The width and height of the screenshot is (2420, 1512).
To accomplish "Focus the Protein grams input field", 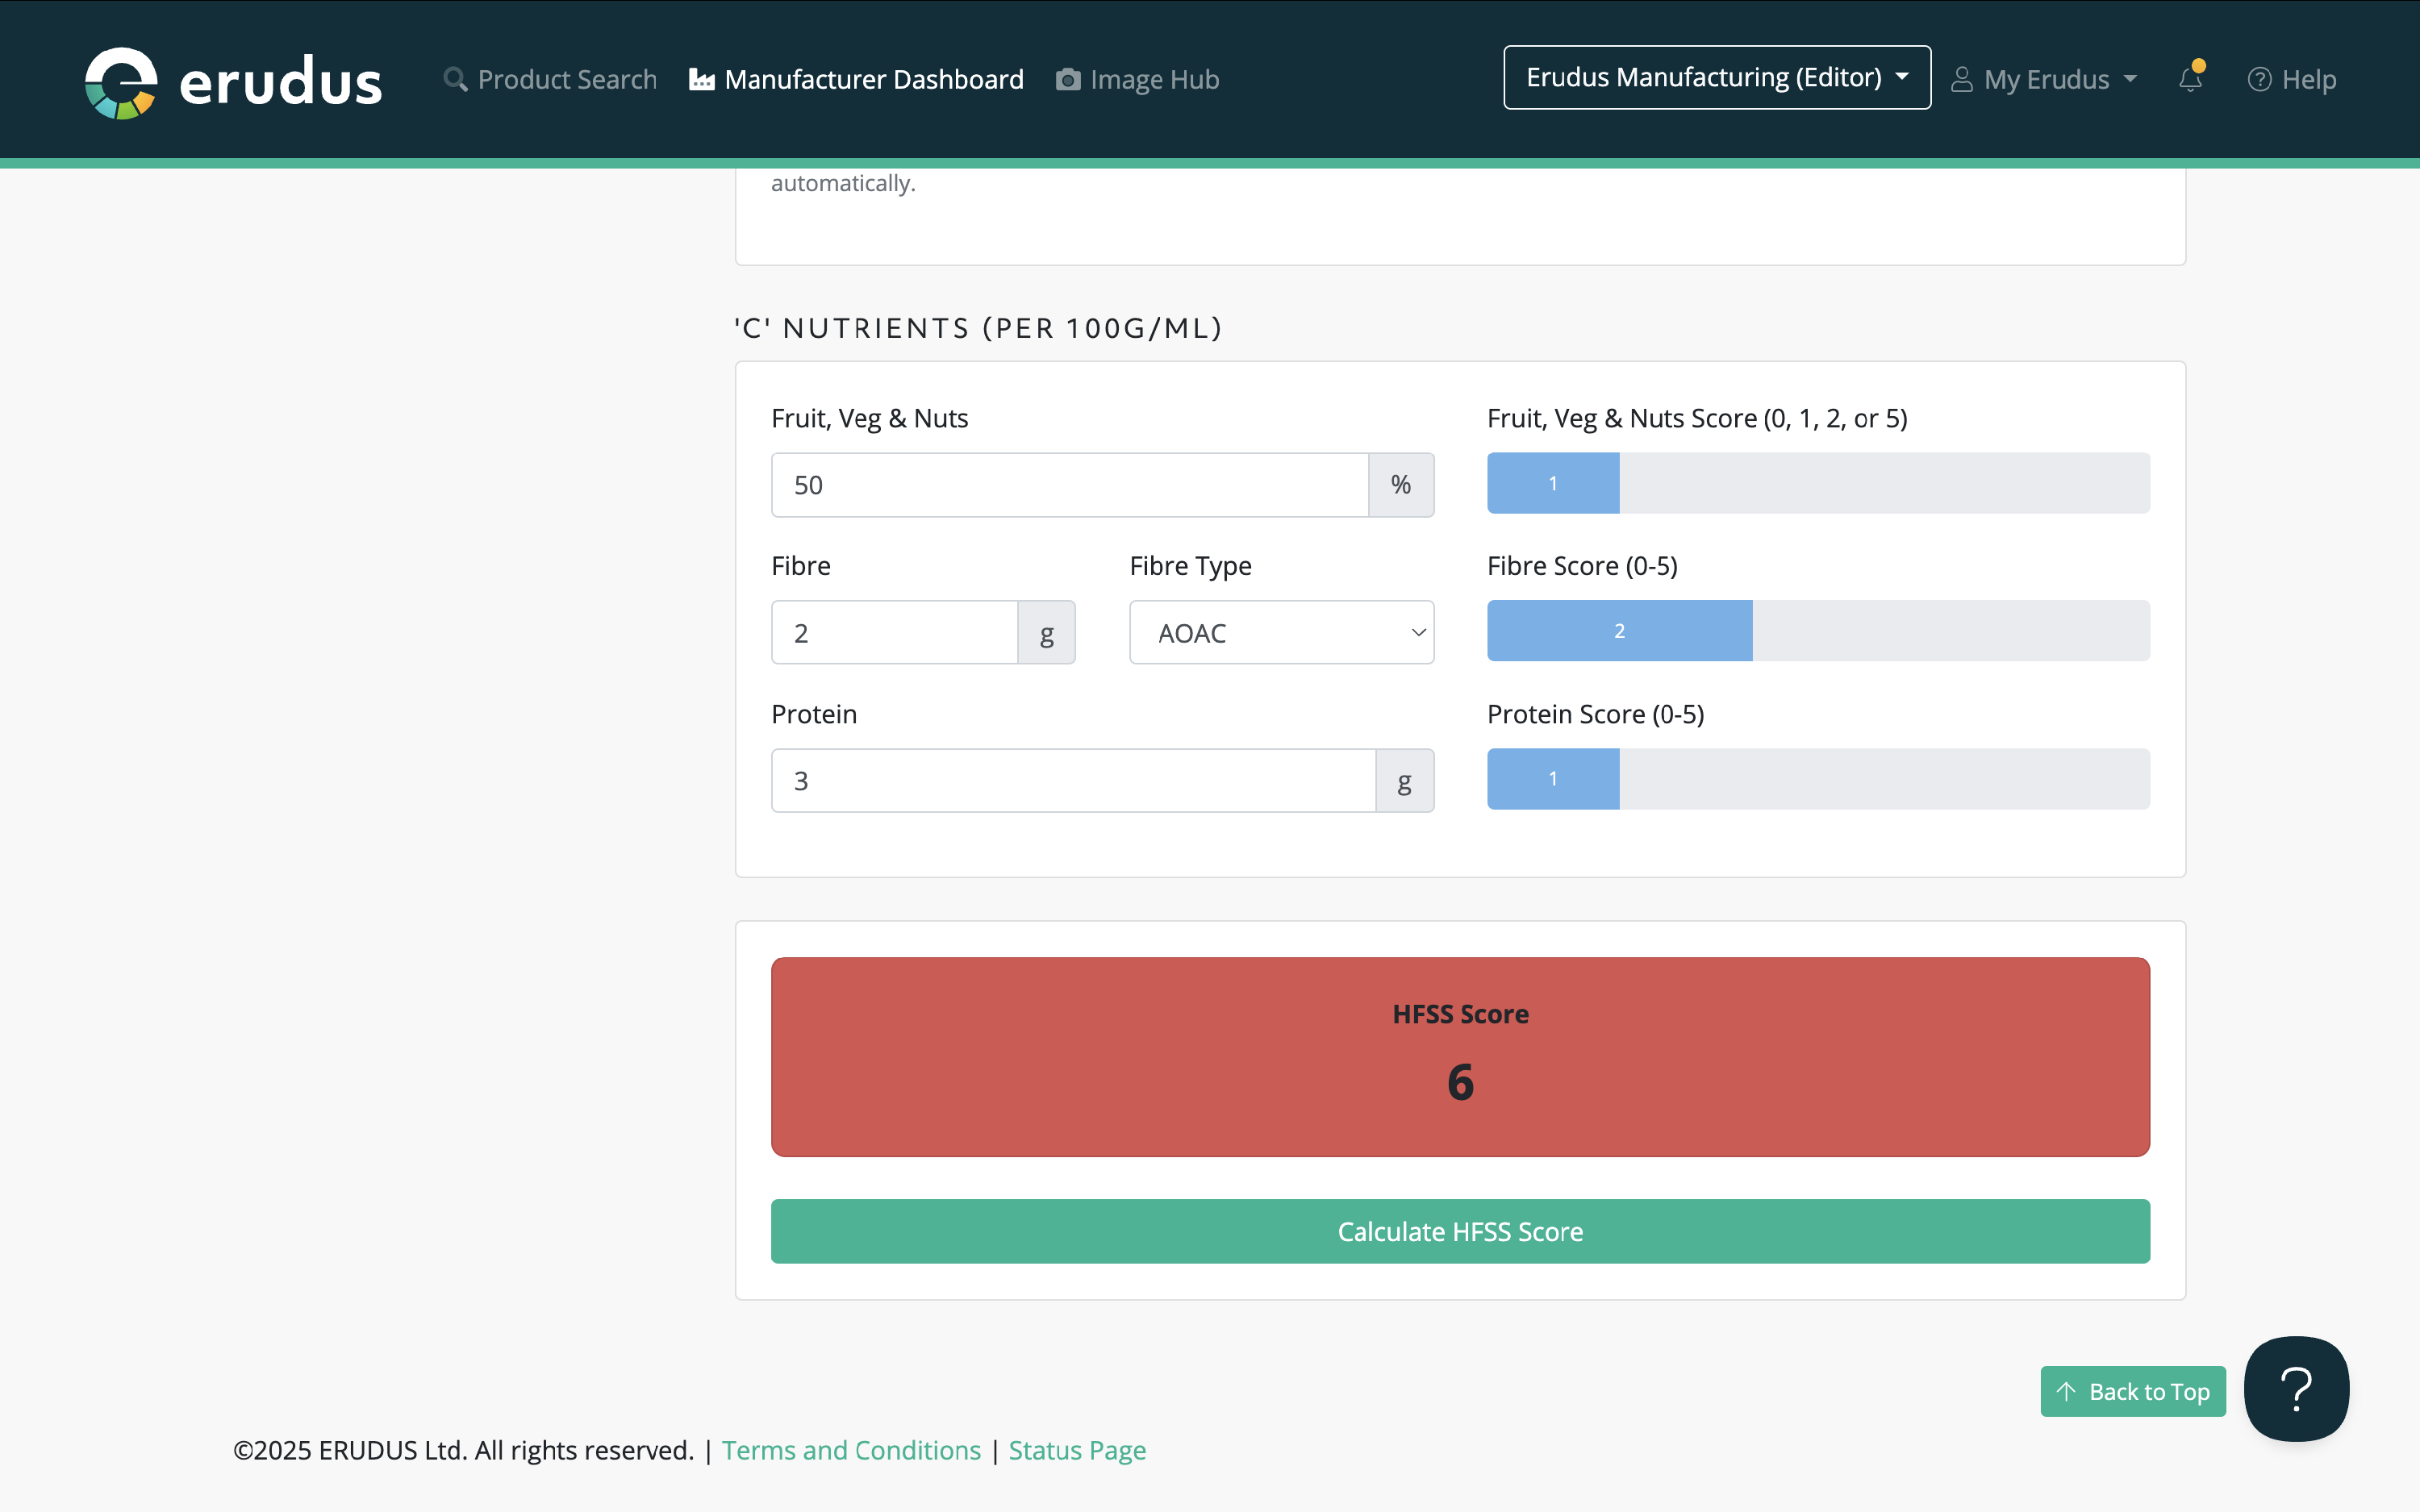I will pos(1072,781).
